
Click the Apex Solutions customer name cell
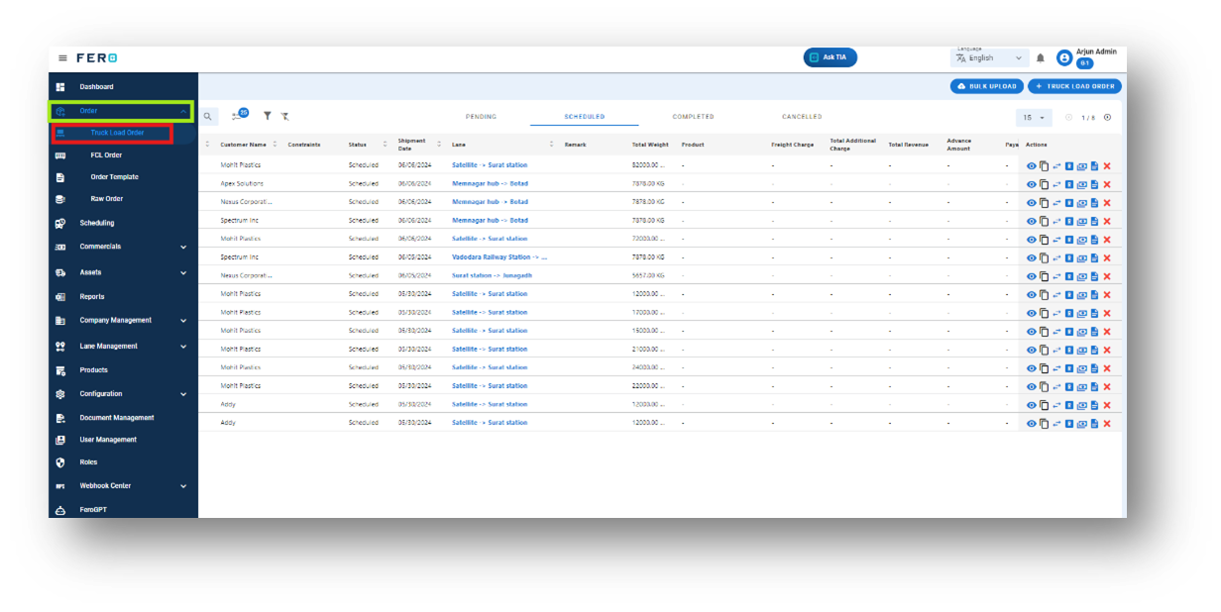pyautogui.click(x=242, y=184)
